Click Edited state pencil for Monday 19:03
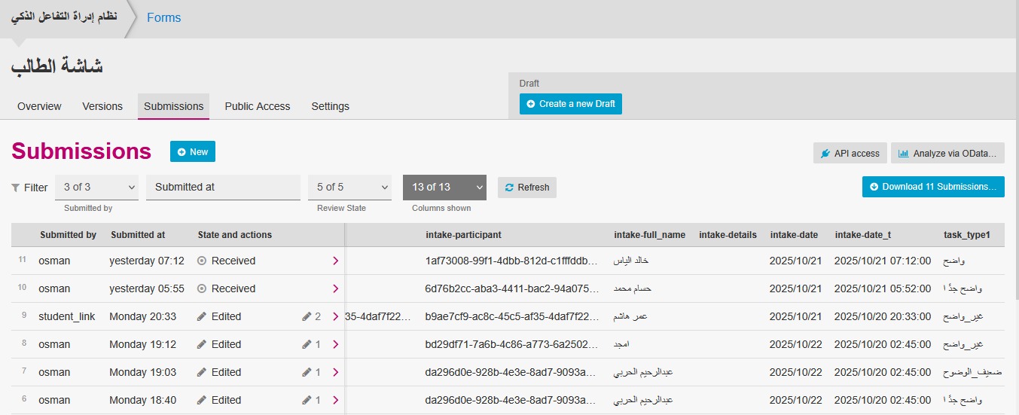 click(x=202, y=372)
